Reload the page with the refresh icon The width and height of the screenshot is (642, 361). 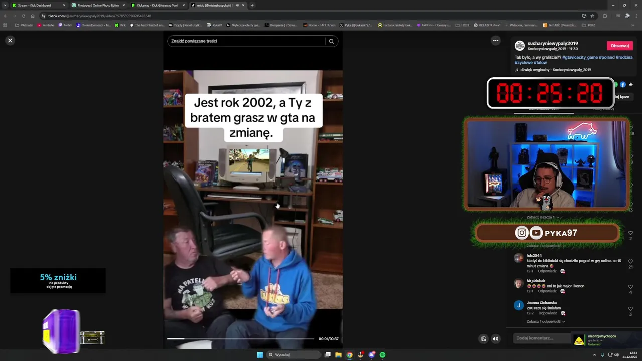tap(23, 16)
